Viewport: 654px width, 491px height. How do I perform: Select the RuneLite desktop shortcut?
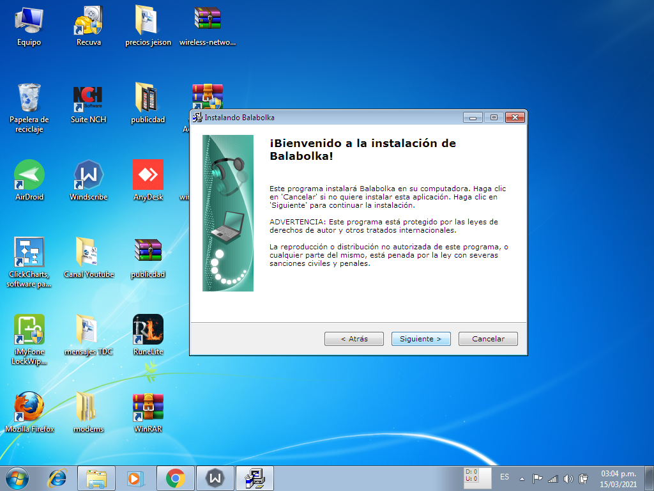(148, 335)
